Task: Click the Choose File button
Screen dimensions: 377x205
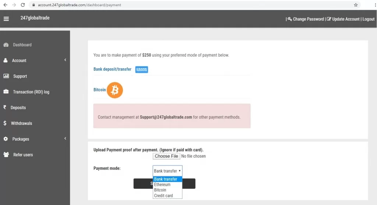Action: (x=166, y=156)
